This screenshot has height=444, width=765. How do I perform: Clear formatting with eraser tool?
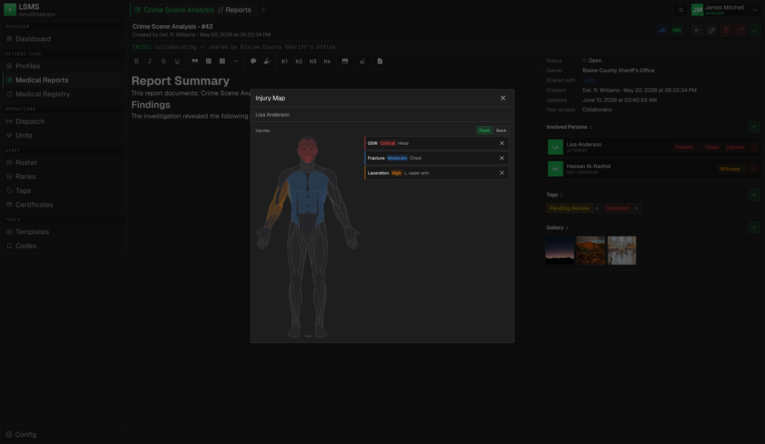[363, 61]
